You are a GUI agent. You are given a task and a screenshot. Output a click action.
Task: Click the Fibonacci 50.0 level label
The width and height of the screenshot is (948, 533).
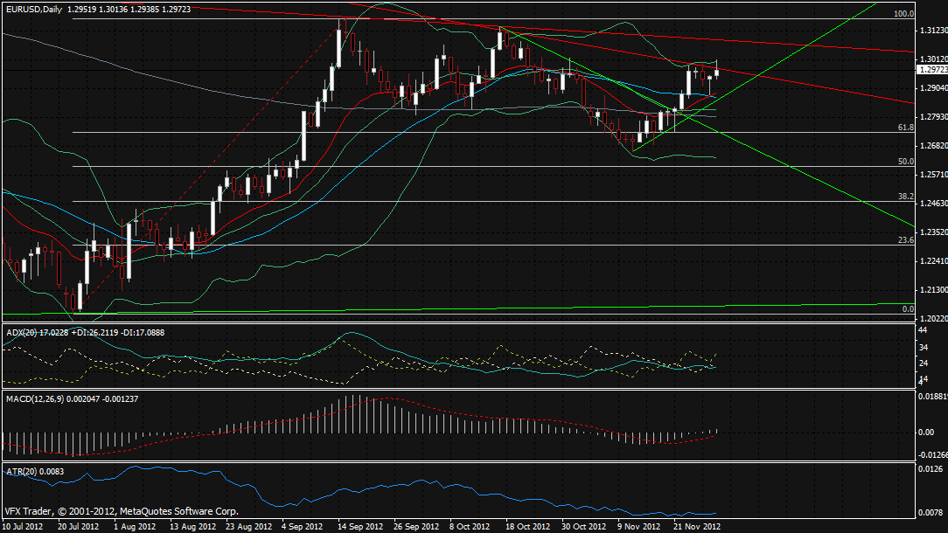(906, 162)
